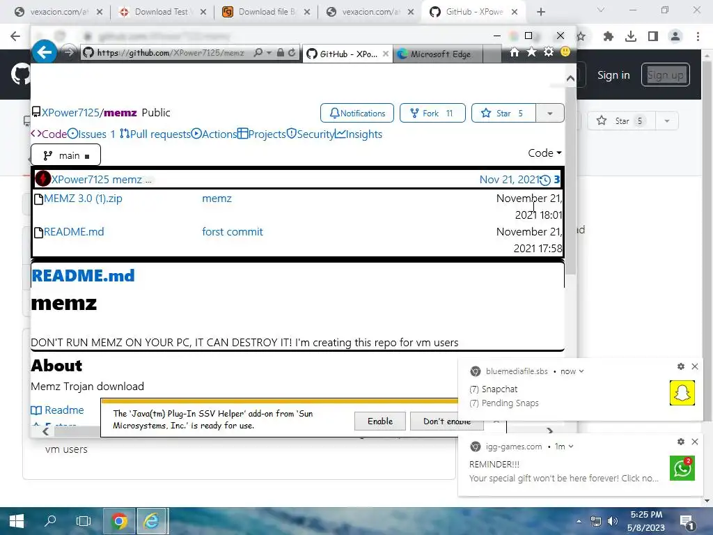Enable the Java Plug-In SSV Helper add-on
713x535 pixels.
(x=380, y=421)
